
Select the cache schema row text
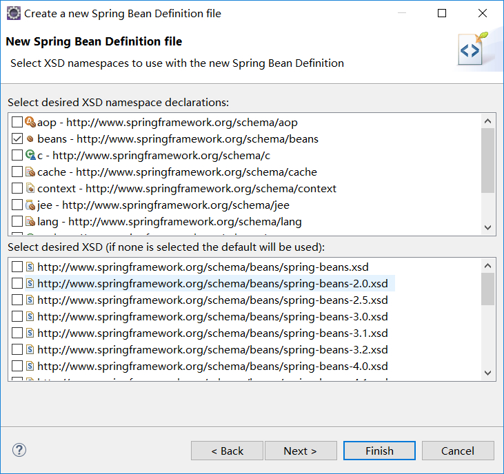pos(177,172)
